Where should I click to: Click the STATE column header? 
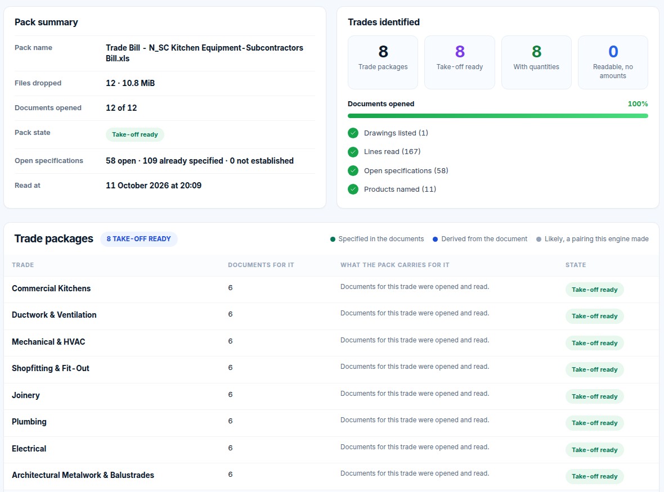[576, 265]
